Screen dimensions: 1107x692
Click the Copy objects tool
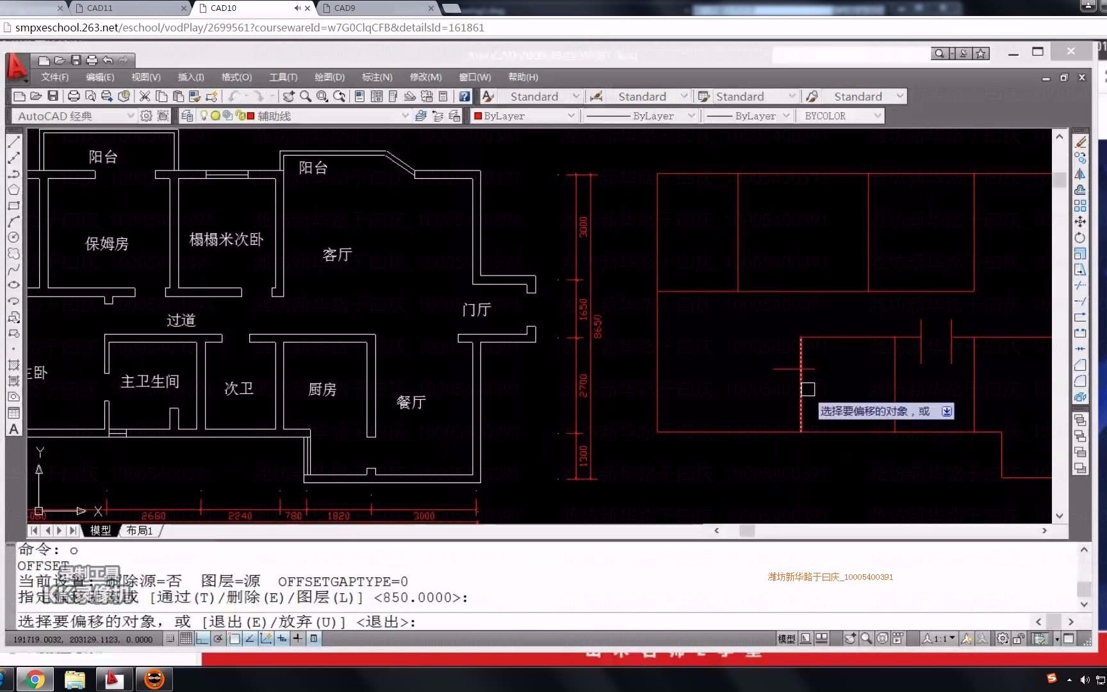click(x=1080, y=158)
